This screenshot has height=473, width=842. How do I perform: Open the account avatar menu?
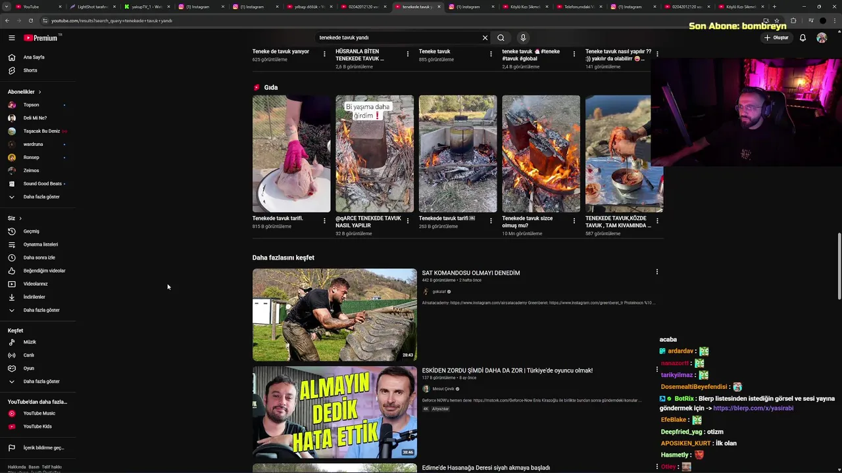(822, 38)
